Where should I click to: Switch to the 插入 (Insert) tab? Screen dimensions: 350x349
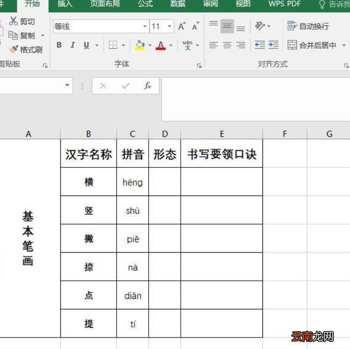(x=65, y=4)
